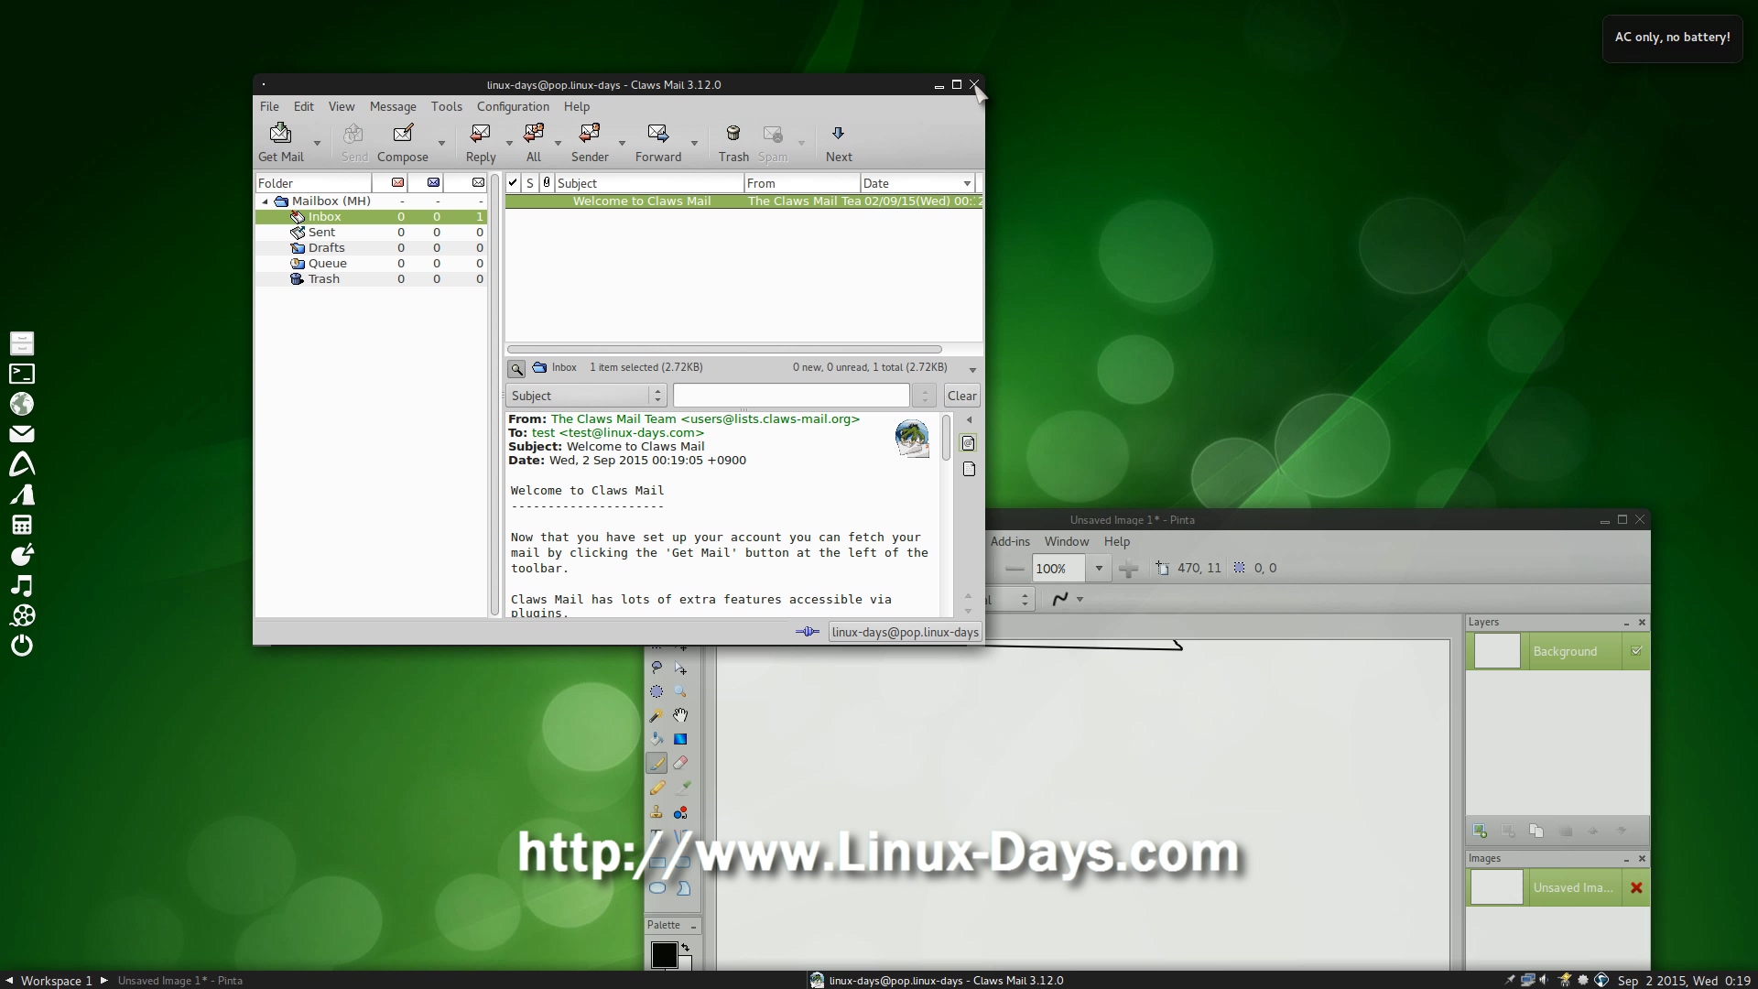Click the From column header

tap(802, 183)
